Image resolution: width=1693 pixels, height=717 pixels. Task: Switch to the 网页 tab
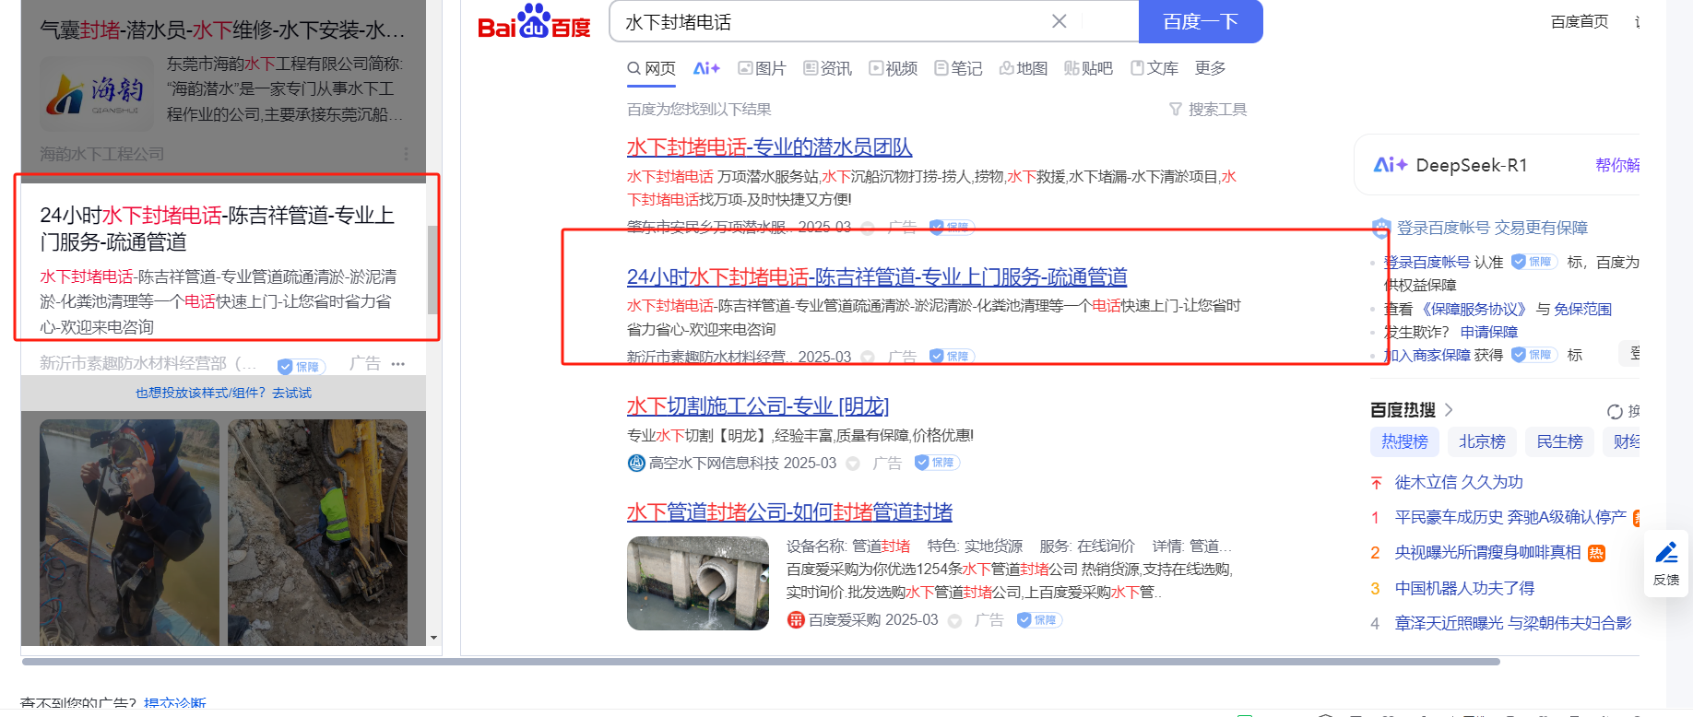651,68
